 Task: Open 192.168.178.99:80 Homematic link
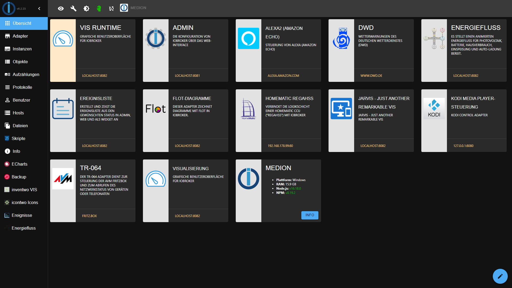280,146
